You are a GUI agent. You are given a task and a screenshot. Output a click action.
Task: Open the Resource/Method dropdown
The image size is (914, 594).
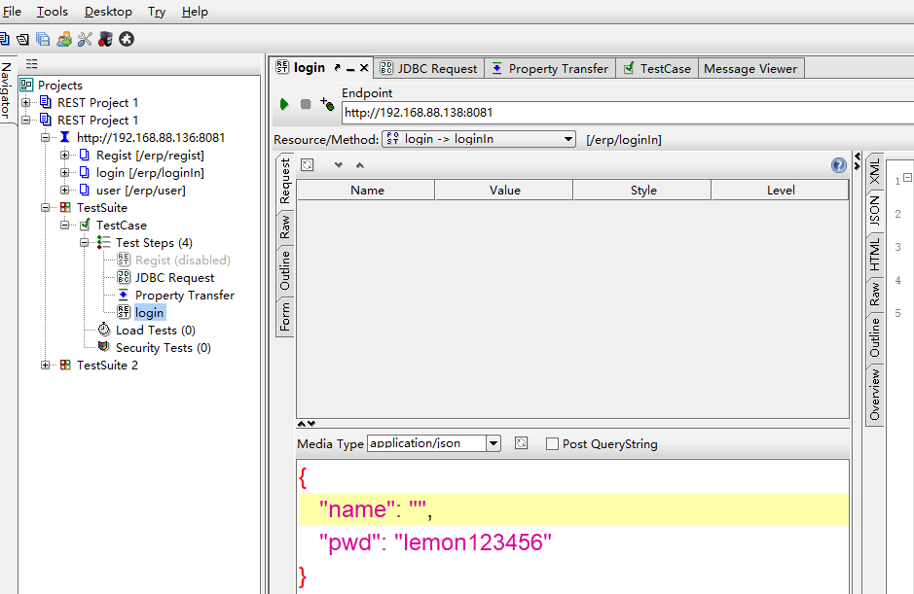coord(568,139)
